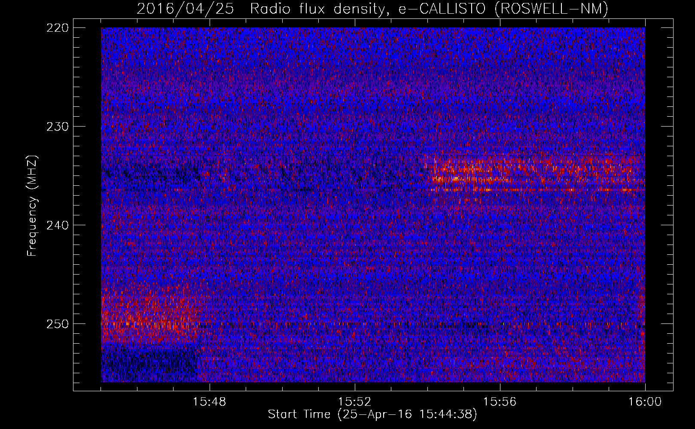Click the 15:52 time tick label

355,402
